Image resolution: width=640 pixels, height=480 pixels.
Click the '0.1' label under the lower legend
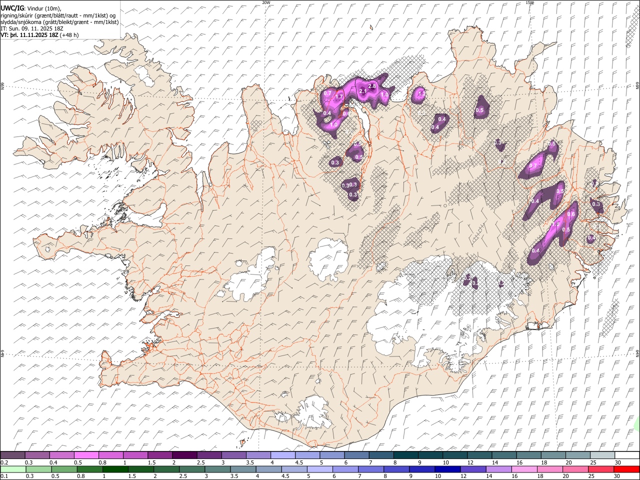coord(4,476)
